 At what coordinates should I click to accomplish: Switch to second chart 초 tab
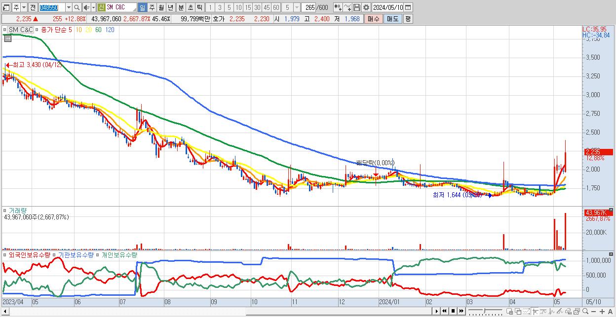(x=190, y=7)
